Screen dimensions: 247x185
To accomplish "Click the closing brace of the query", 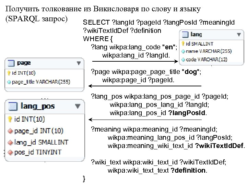I will (84, 179).
